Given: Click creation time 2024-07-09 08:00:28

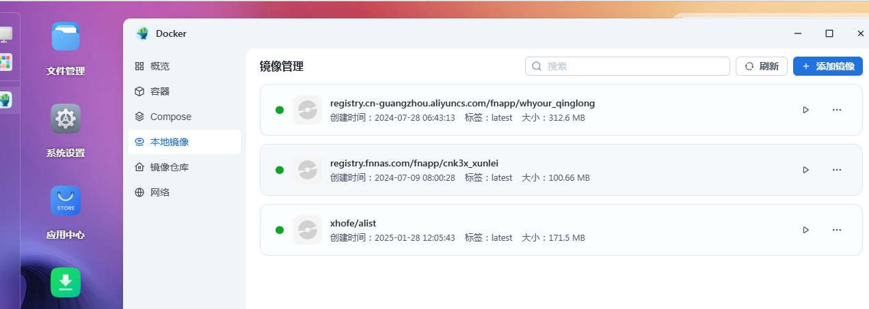Looking at the screenshot, I should coord(414,178).
